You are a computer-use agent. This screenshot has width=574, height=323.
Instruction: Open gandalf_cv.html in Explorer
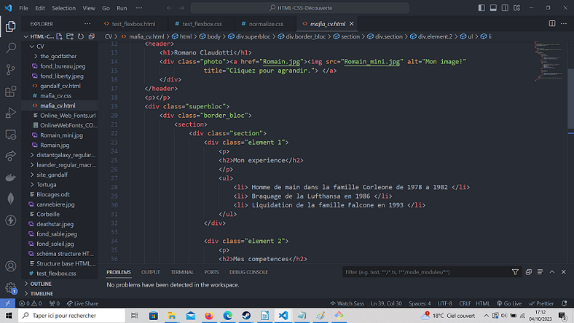[x=60, y=86]
